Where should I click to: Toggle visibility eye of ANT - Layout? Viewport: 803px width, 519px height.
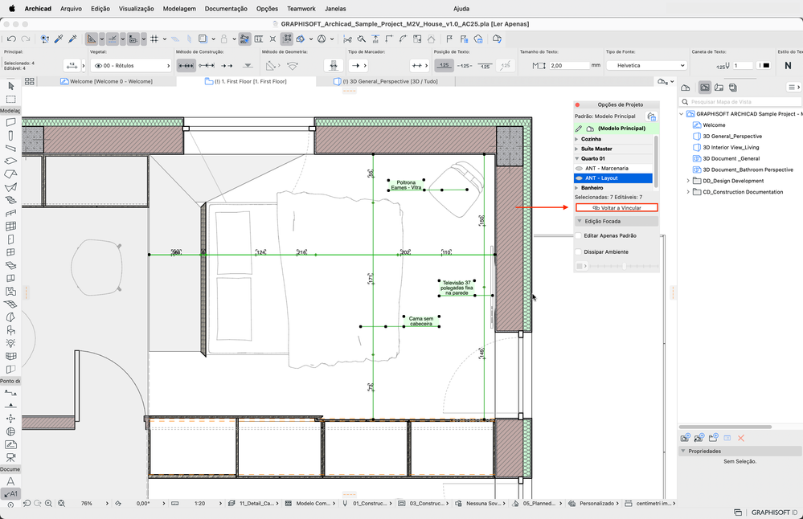tap(580, 178)
